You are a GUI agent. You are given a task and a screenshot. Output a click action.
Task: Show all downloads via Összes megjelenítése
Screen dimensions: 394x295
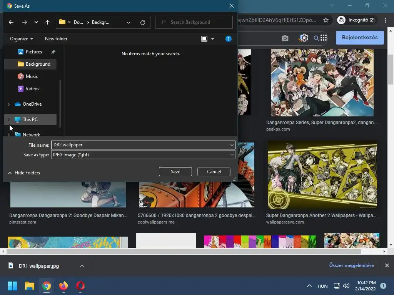[x=351, y=265]
